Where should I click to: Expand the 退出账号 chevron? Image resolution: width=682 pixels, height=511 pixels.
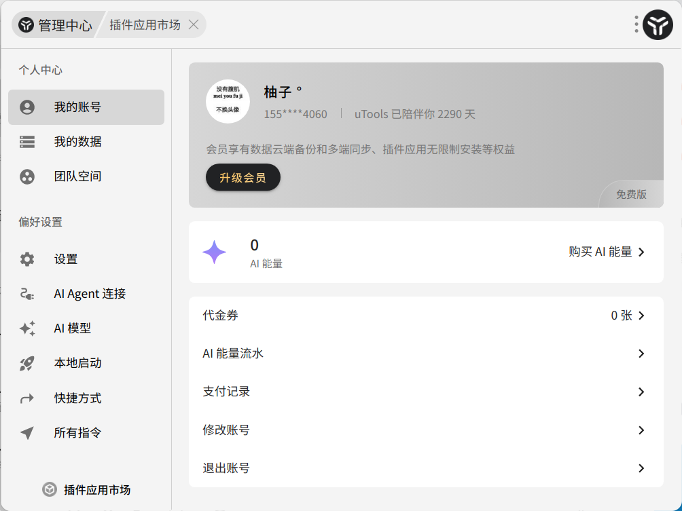(x=641, y=468)
